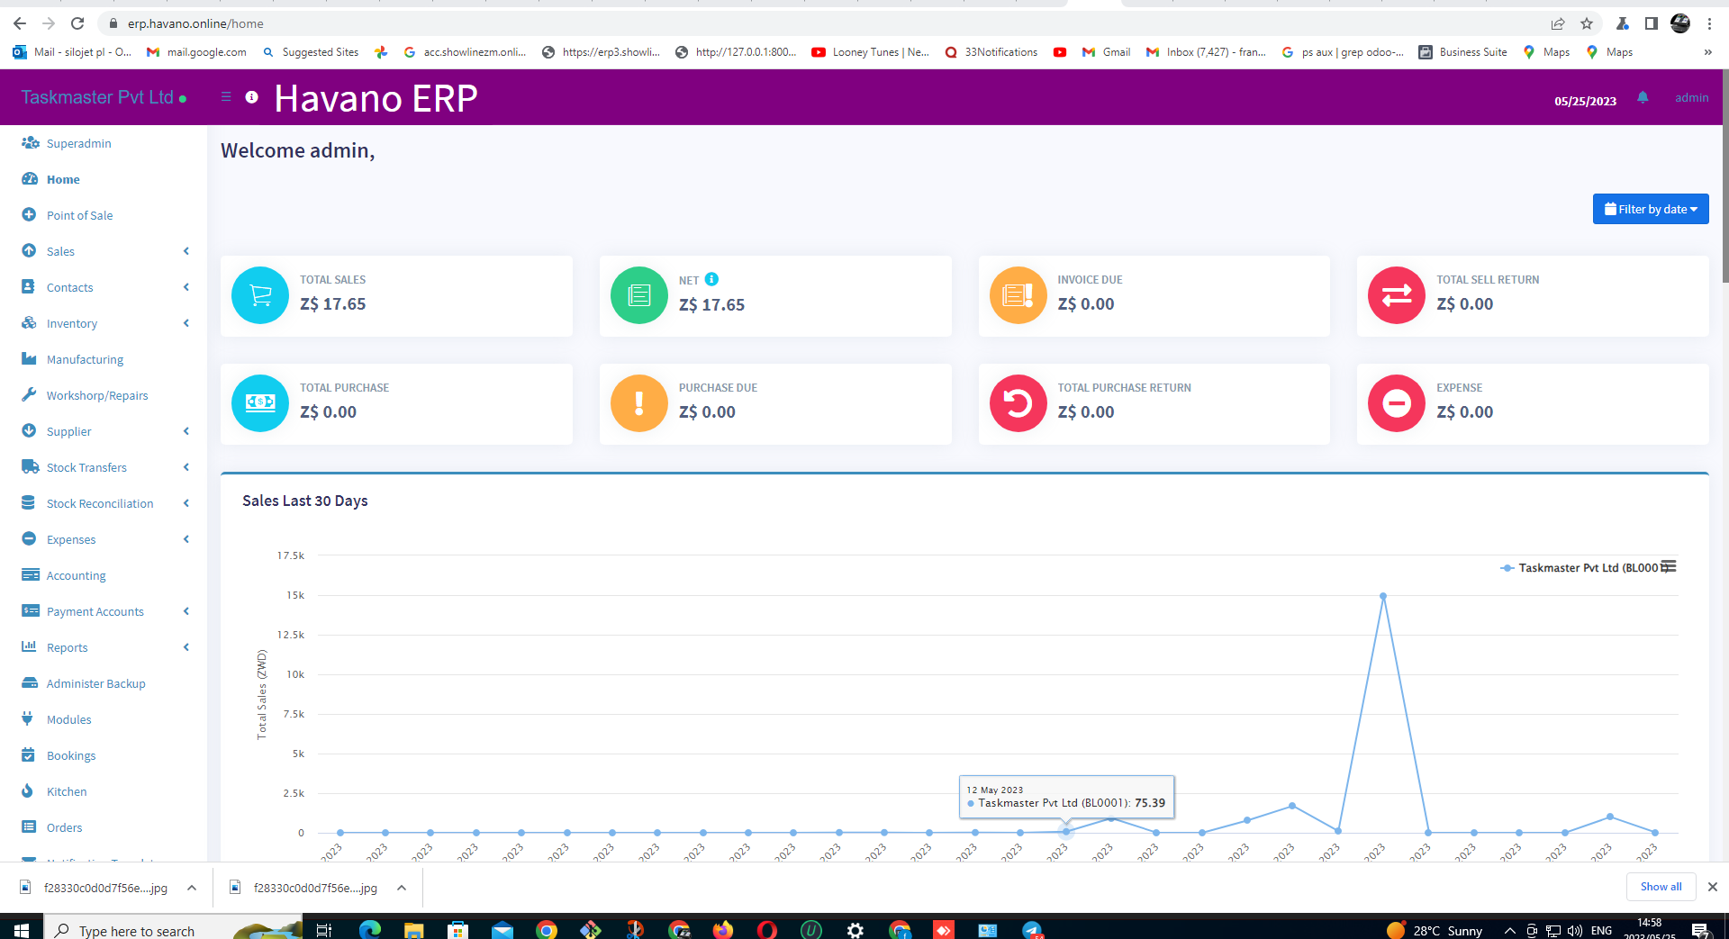The width and height of the screenshot is (1729, 939).
Task: Expand the Payment Accounts submenu chevron
Action: point(186,611)
